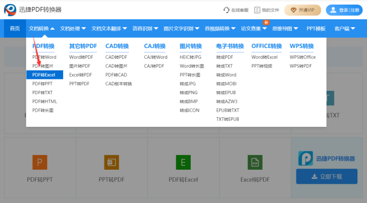Choose Excel转PDF in the dropdown menu

(81, 75)
